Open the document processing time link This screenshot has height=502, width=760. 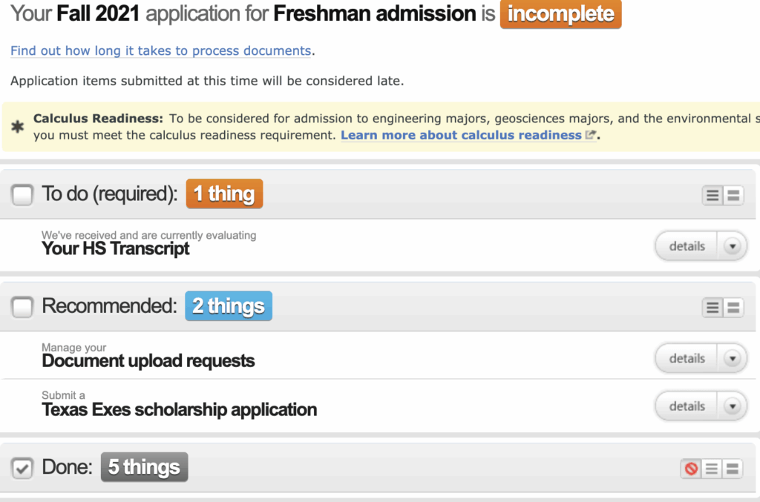pos(161,51)
